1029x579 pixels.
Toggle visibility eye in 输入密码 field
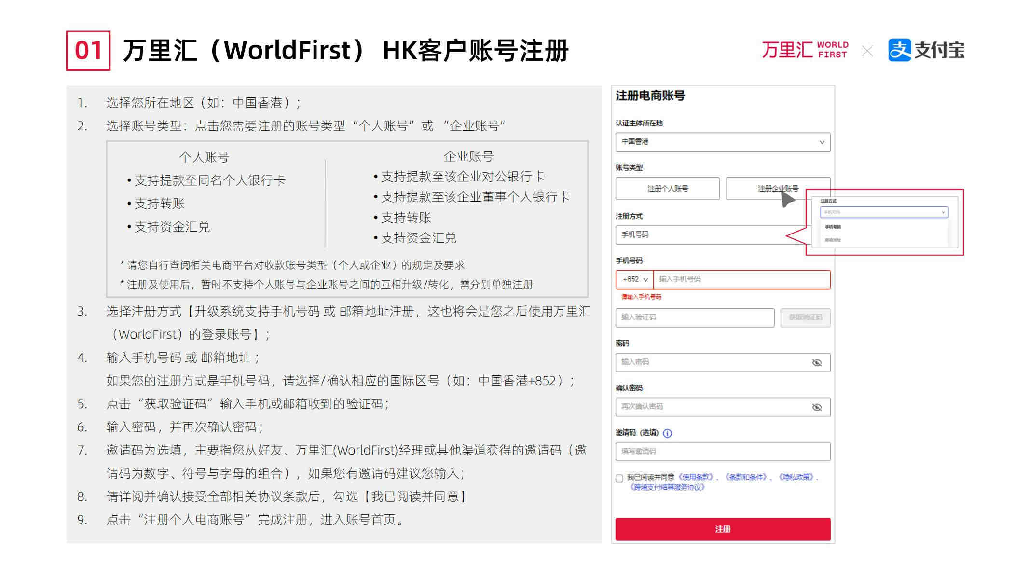point(817,363)
